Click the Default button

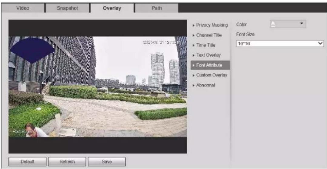(27, 161)
